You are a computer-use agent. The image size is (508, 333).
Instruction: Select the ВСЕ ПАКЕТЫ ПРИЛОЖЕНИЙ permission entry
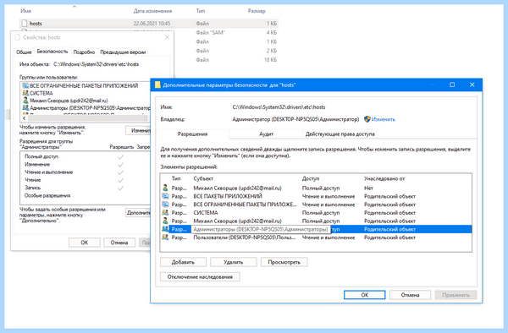[316, 196]
